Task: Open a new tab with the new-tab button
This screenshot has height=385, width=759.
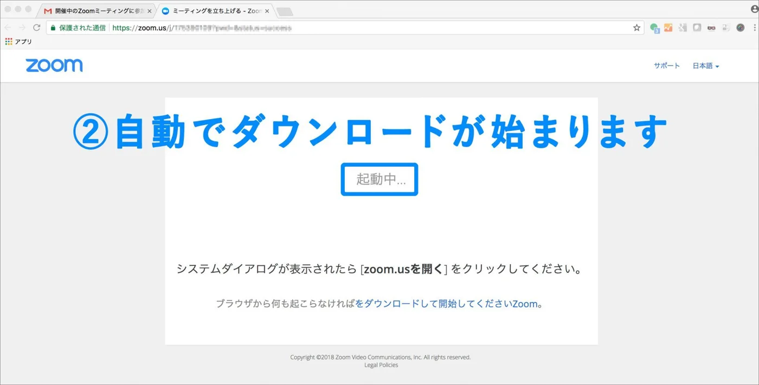Action: [285, 11]
